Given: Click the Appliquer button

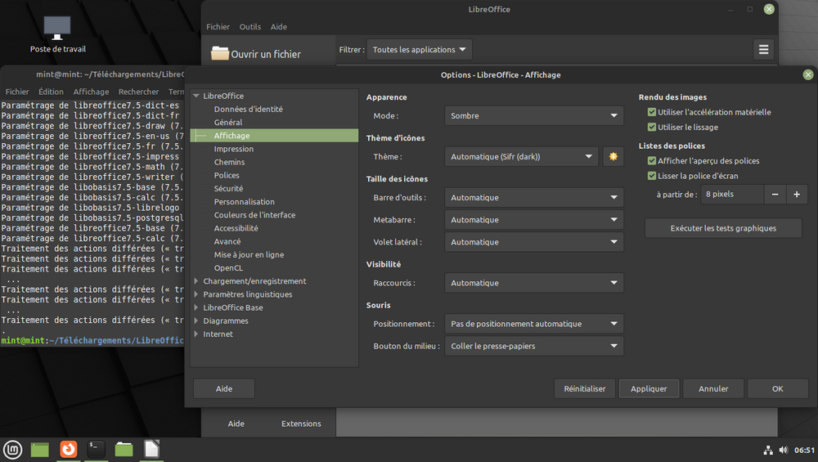Looking at the screenshot, I should coord(649,388).
